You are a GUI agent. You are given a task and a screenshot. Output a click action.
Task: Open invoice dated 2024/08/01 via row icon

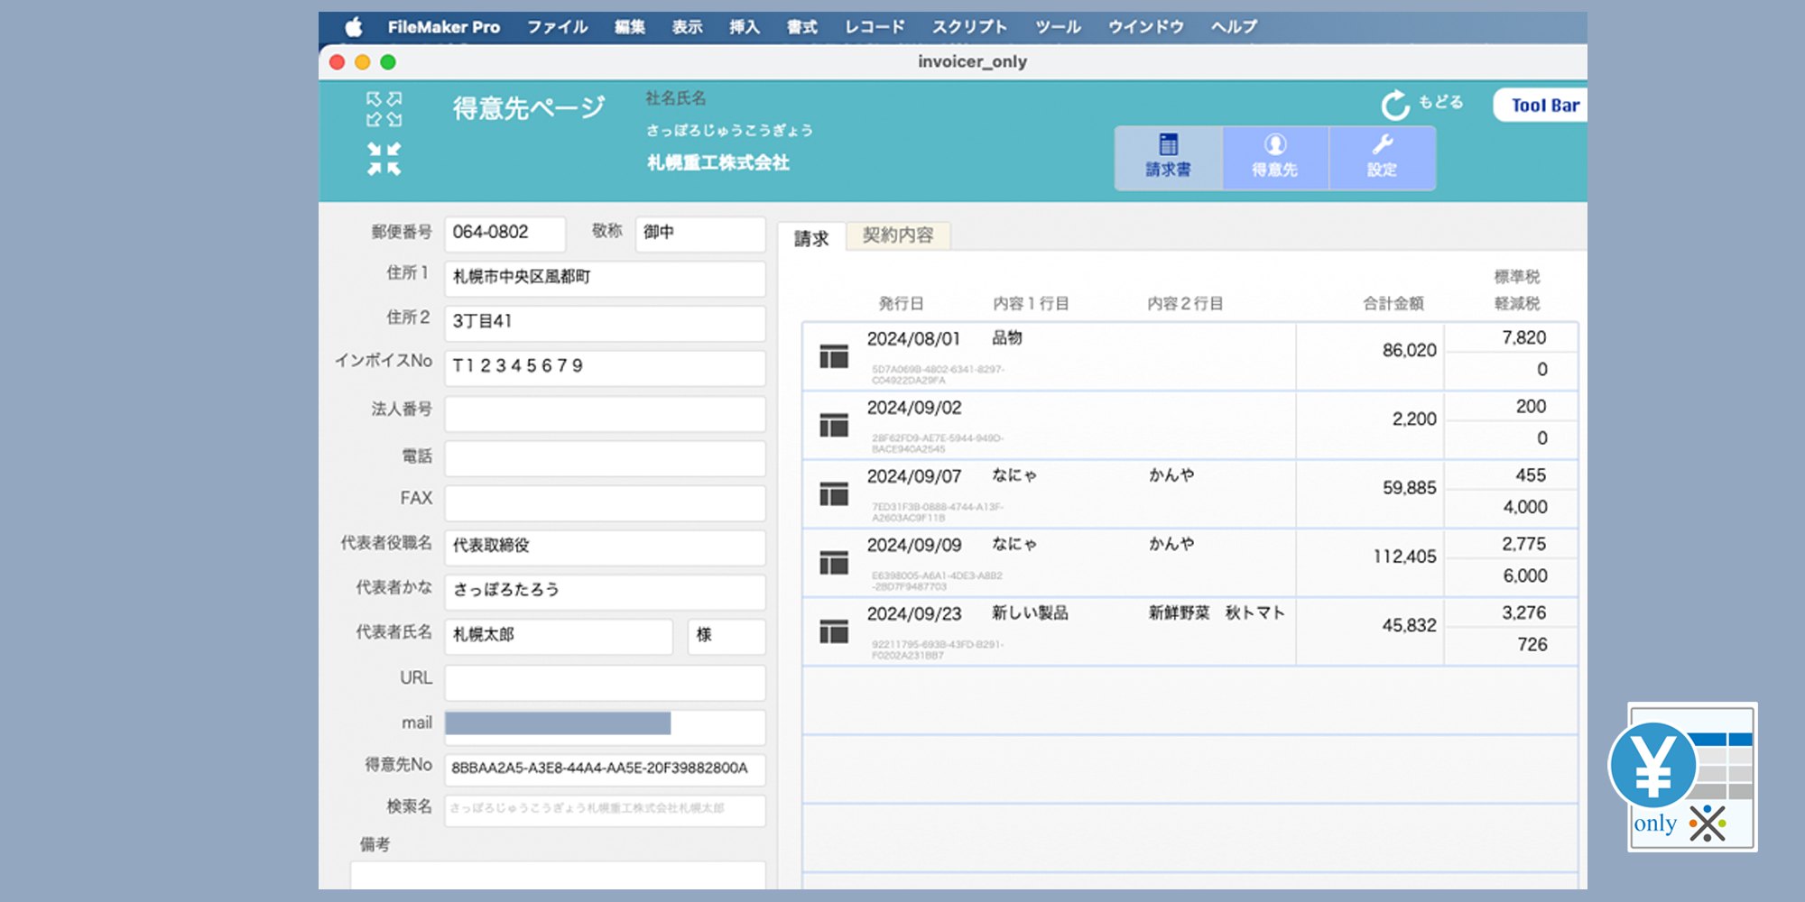click(x=833, y=357)
